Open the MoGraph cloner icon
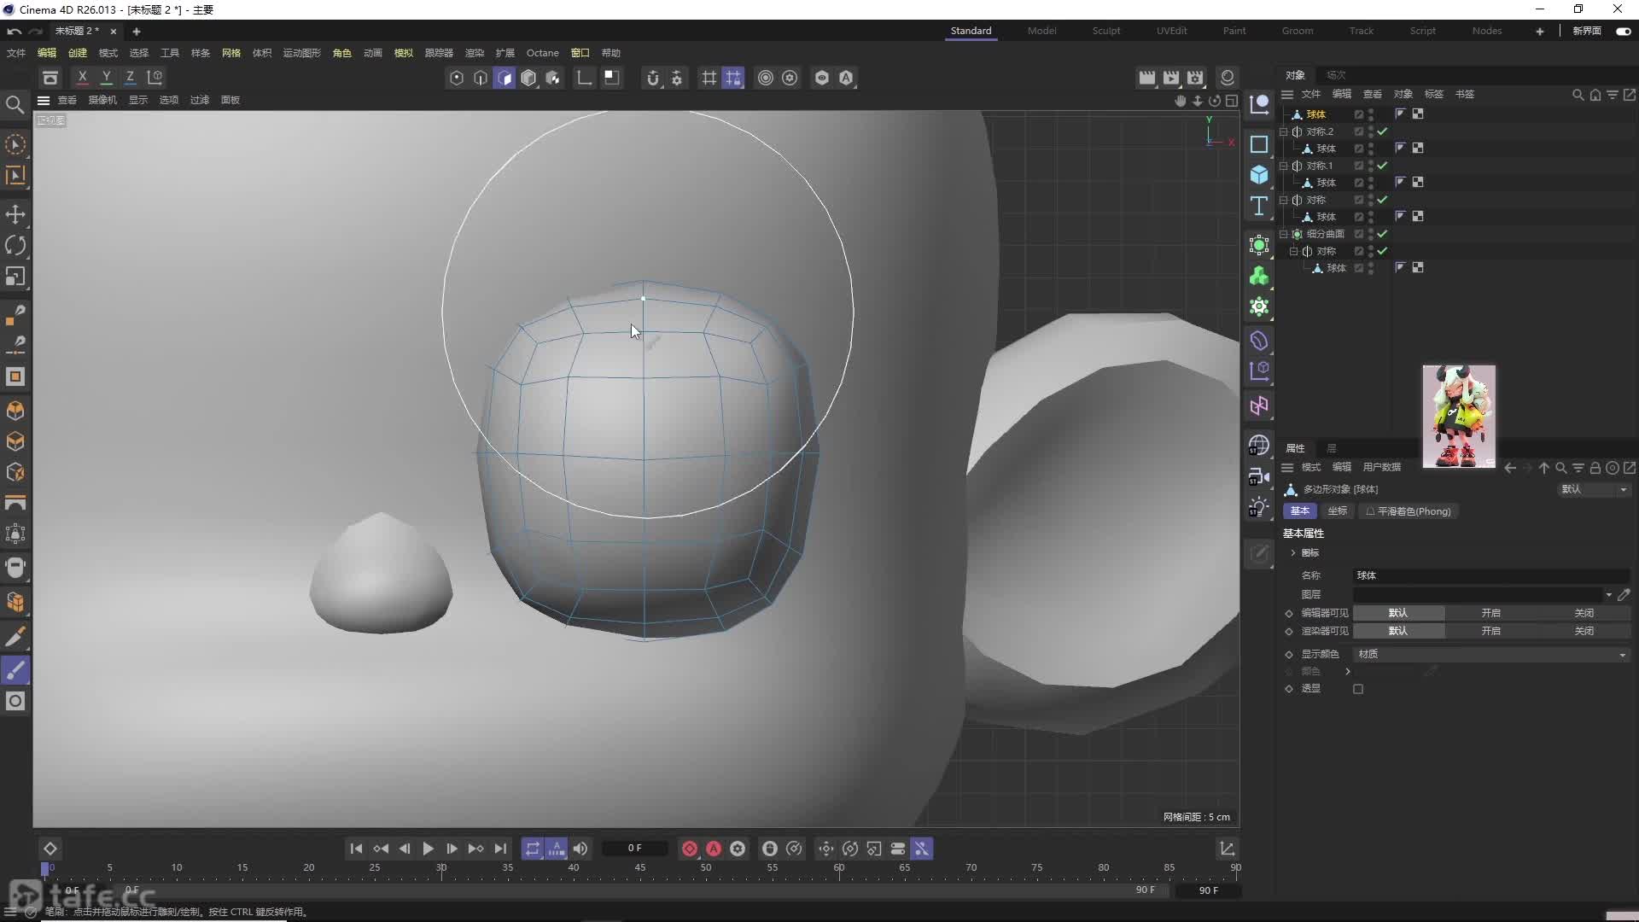The image size is (1639, 922). point(1259,277)
